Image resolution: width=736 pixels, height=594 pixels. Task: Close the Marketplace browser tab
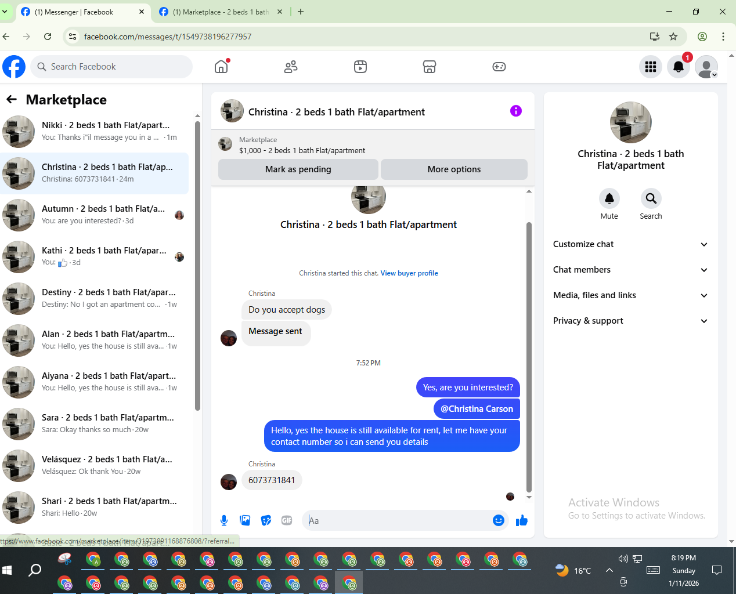pos(280,12)
